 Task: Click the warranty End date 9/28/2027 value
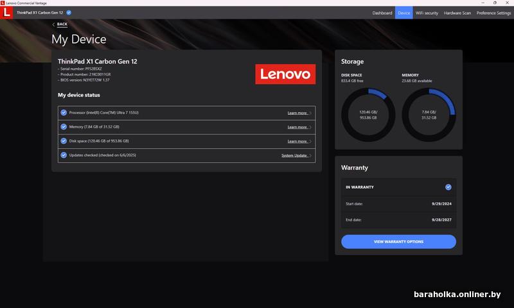[x=441, y=220]
